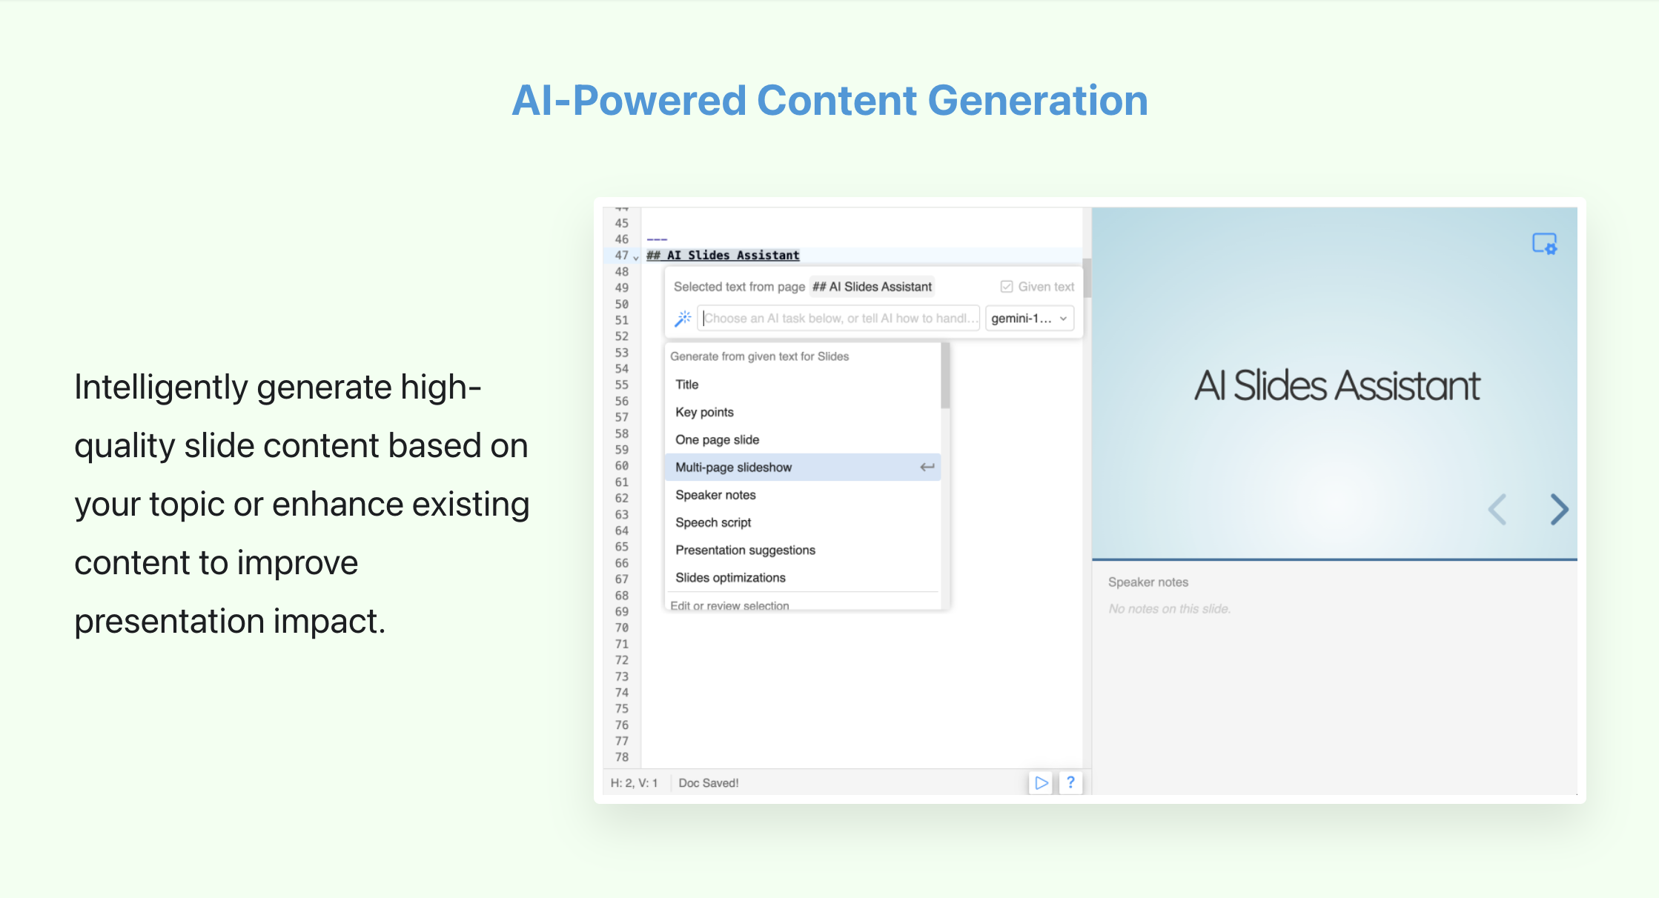Choose Key points option
The image size is (1659, 898).
pyautogui.click(x=704, y=412)
